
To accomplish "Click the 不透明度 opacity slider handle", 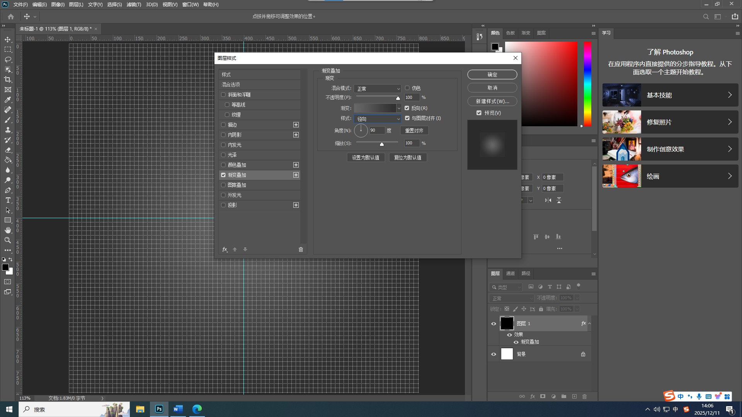I will tap(398, 98).
